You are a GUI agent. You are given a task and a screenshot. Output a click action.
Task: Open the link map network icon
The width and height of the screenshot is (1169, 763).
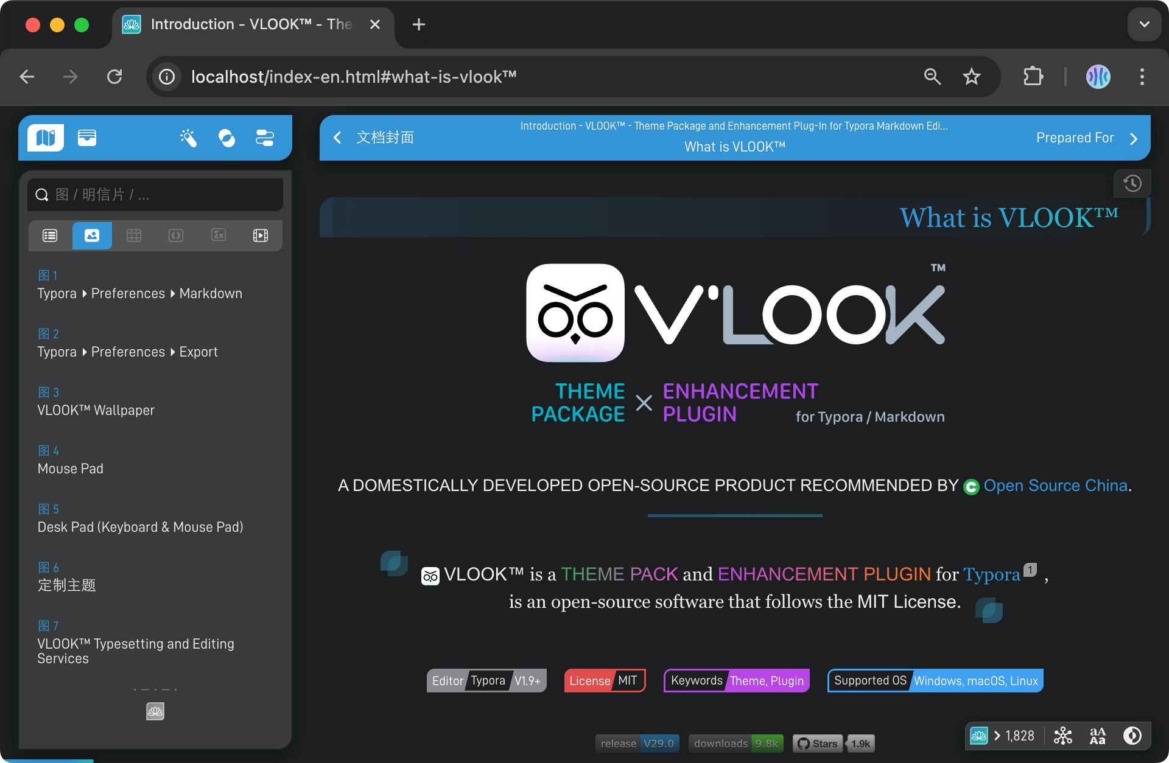pyautogui.click(x=1063, y=736)
